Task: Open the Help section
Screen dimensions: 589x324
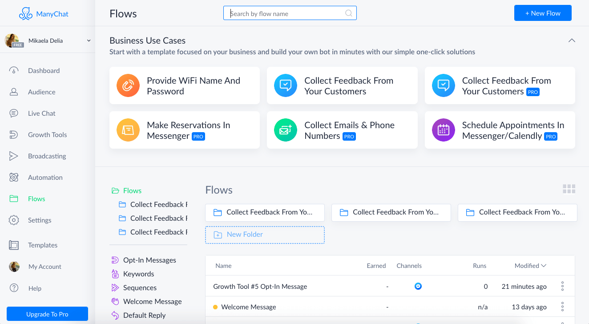Action: 35,288
